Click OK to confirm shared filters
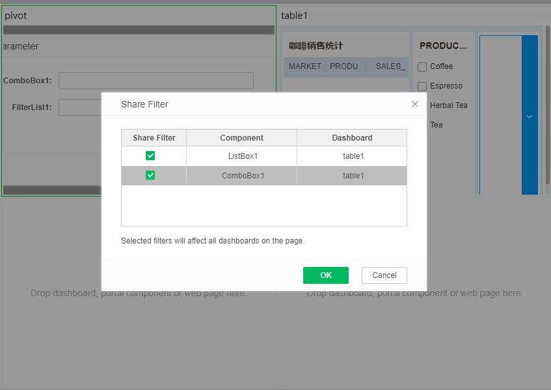This screenshot has height=390, width=551. click(325, 275)
